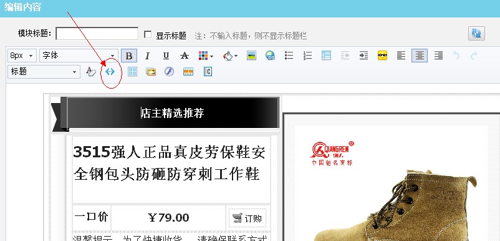Apply strikethrough formatting

[185, 56]
